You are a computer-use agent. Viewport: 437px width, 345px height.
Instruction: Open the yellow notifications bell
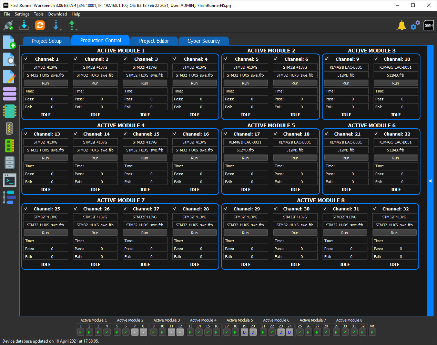coord(402,26)
